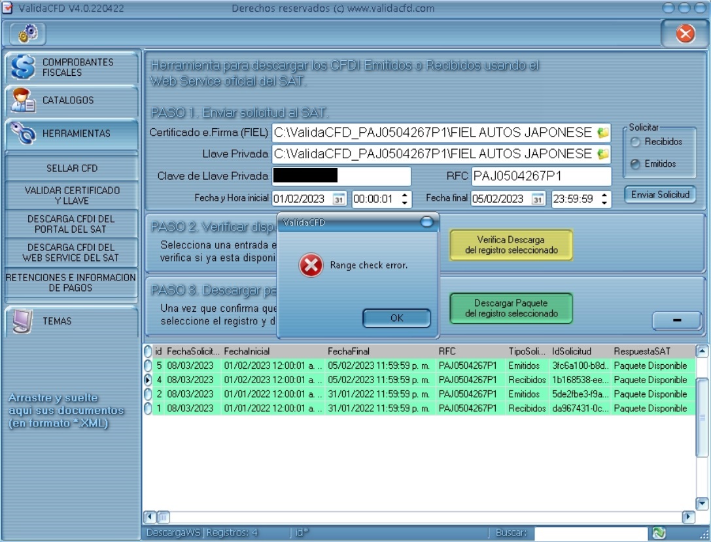
Task: Sort by the RespuestaSAT column header
Action: [x=653, y=351]
